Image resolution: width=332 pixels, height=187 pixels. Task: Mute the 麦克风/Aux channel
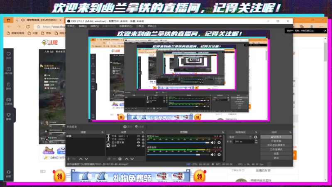pos(213,143)
